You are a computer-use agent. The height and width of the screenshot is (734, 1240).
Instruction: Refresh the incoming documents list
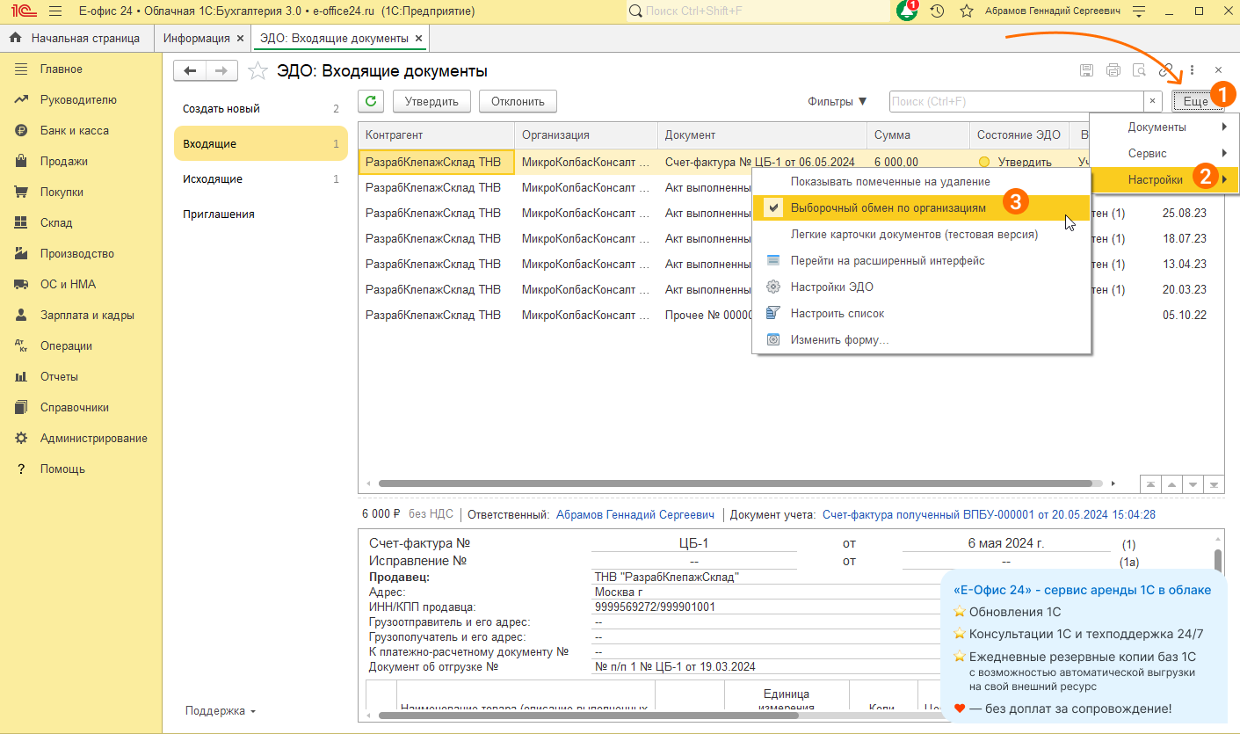371,101
